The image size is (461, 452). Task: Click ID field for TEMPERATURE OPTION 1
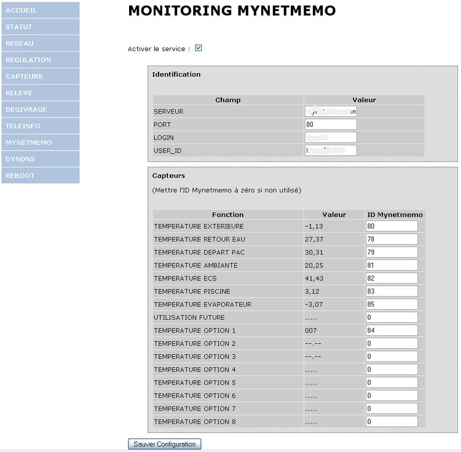pos(392,330)
